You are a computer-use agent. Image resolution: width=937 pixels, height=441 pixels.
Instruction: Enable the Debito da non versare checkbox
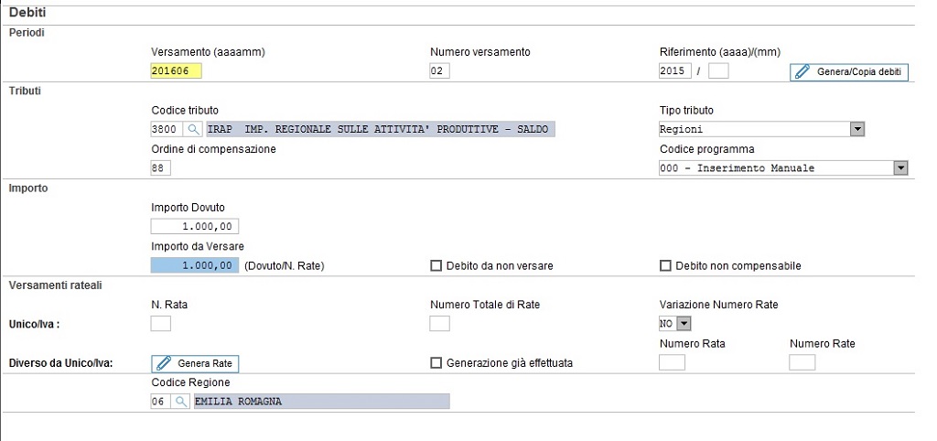pos(436,266)
